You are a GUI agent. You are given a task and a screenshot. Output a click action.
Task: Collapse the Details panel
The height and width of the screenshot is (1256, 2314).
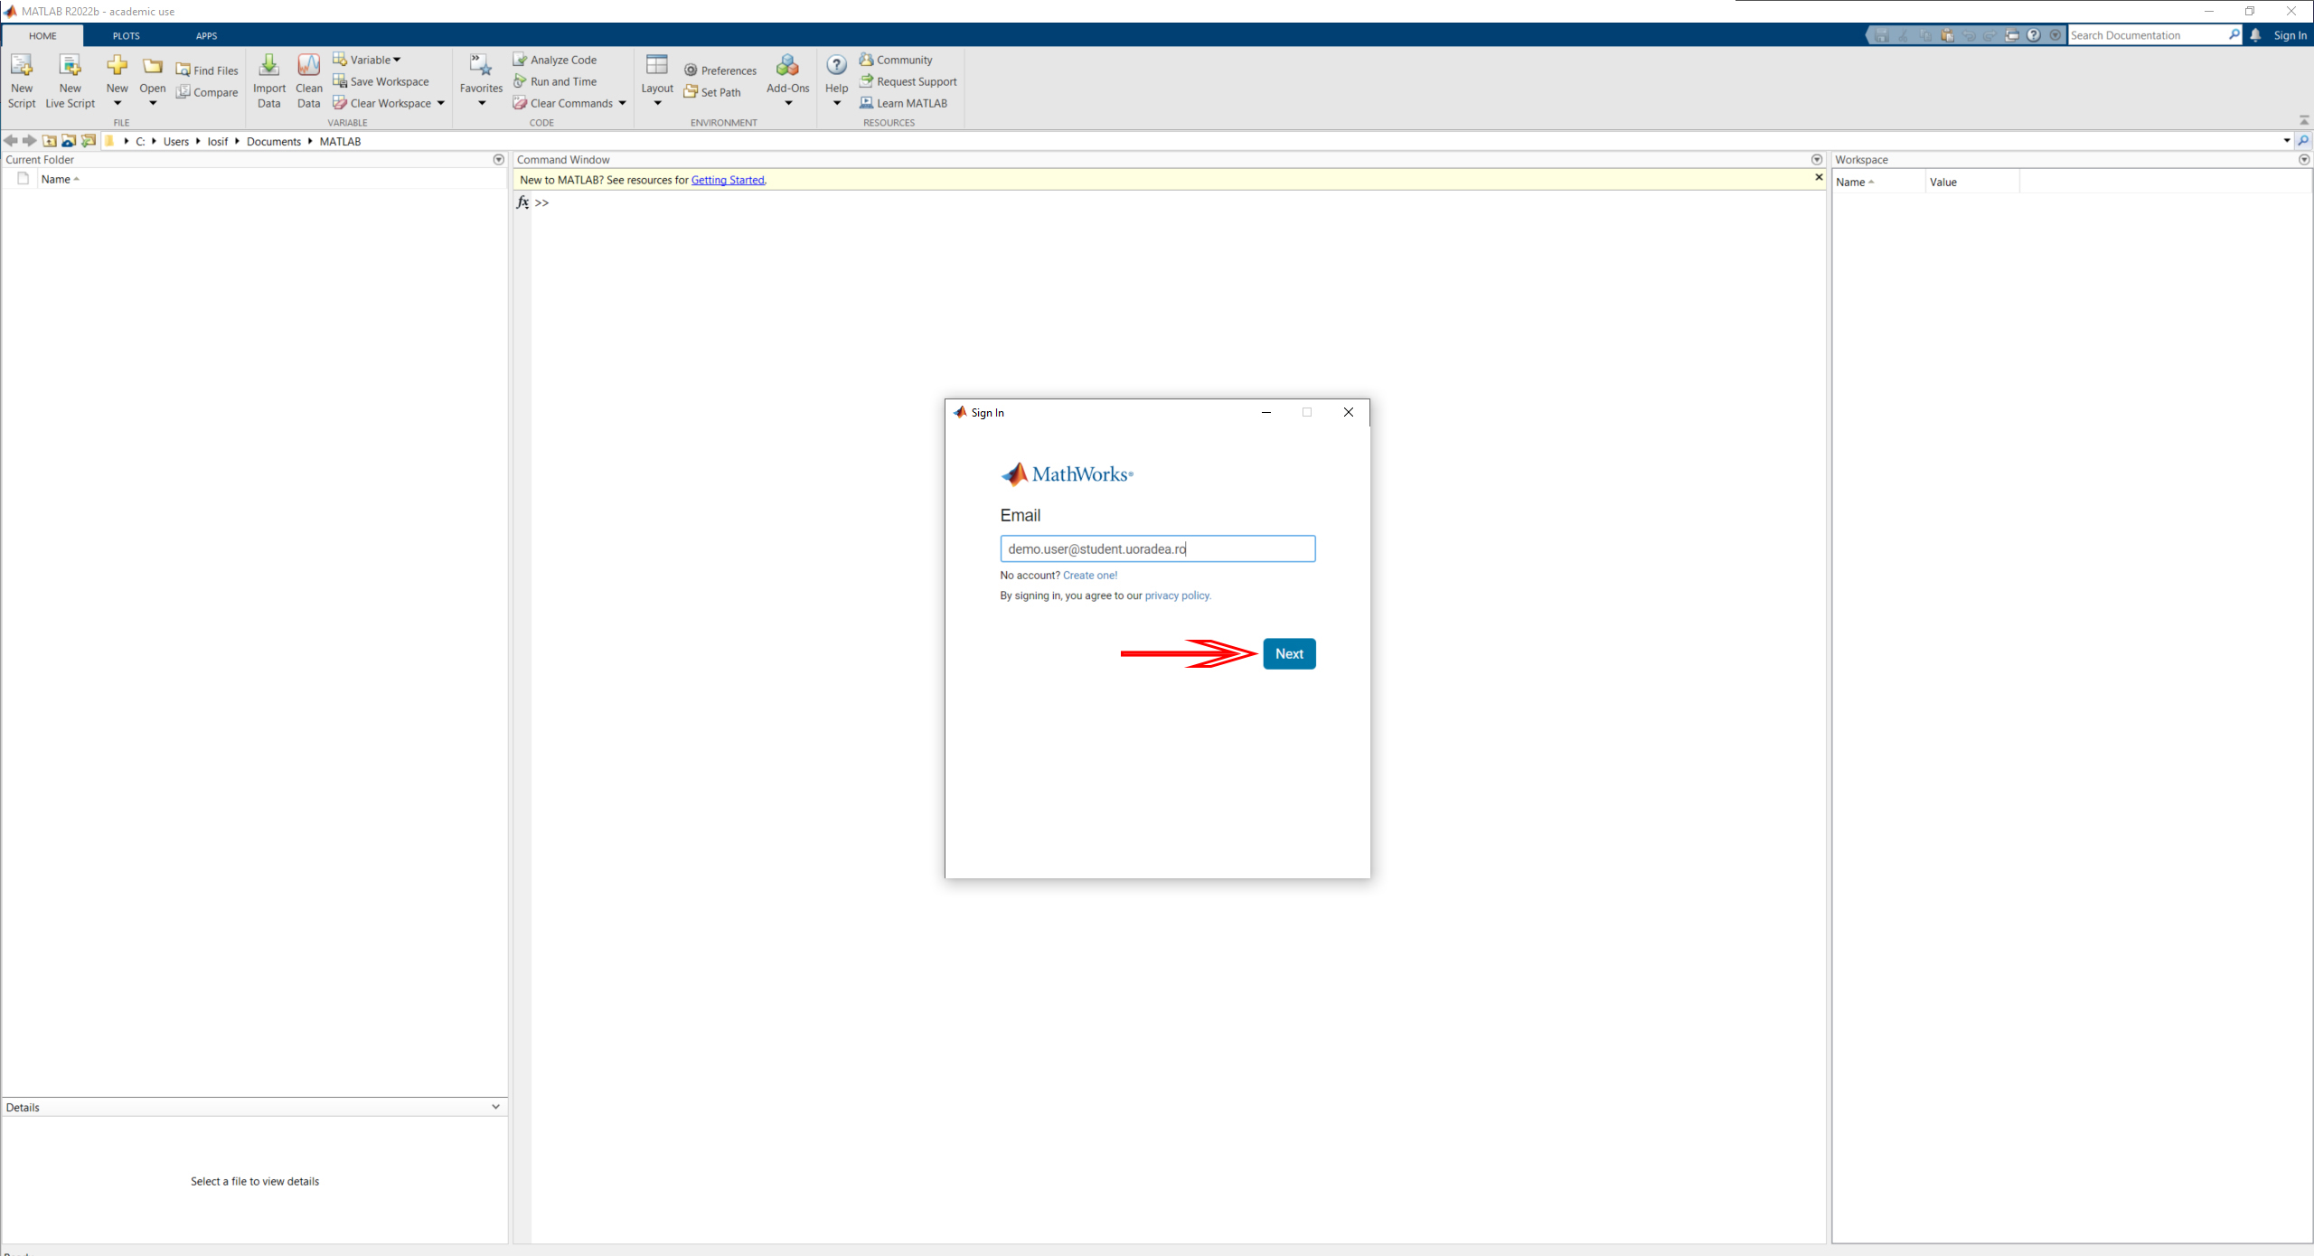pyautogui.click(x=495, y=1107)
